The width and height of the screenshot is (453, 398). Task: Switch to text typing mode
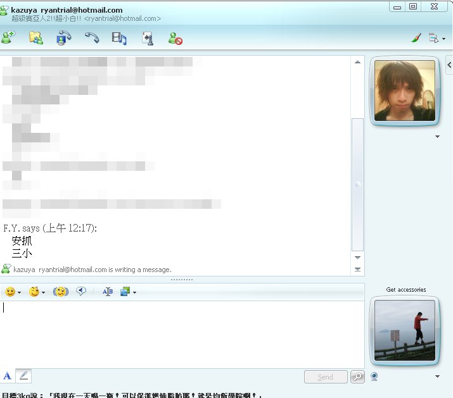point(8,376)
